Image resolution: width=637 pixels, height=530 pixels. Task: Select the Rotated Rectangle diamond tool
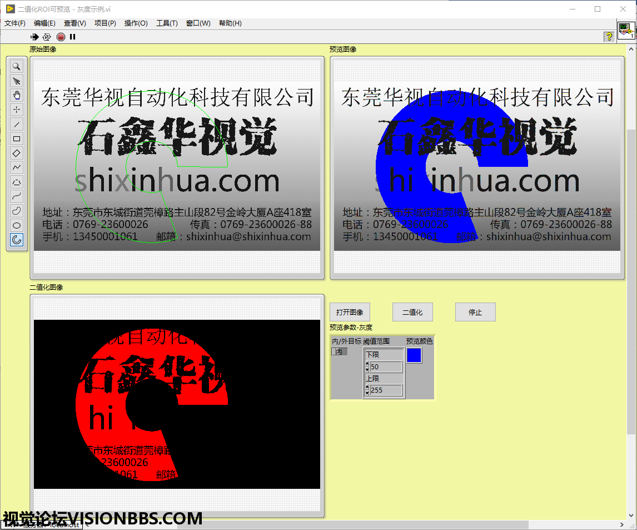(17, 153)
